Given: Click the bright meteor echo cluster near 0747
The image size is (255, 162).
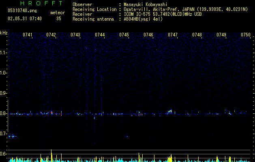Looking at the screenshot, I should (170, 111).
